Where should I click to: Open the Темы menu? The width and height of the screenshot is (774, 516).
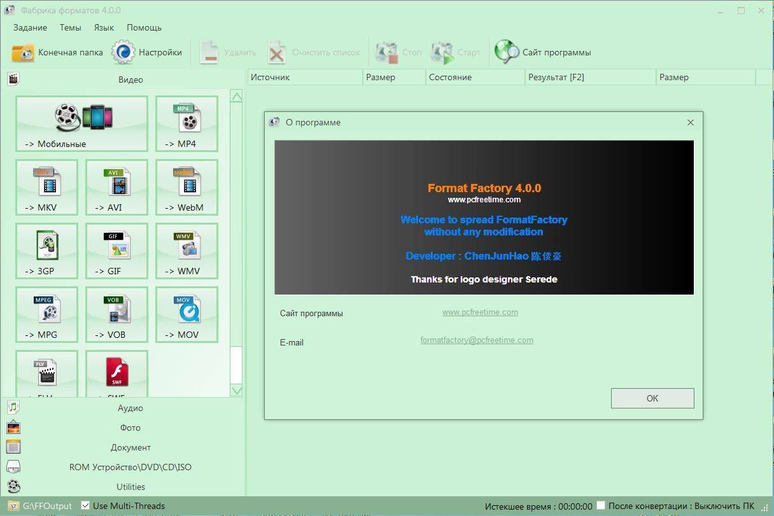[71, 27]
